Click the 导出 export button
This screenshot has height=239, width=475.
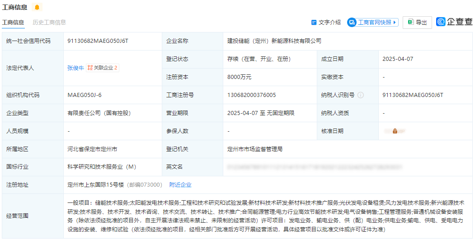click(x=417, y=22)
